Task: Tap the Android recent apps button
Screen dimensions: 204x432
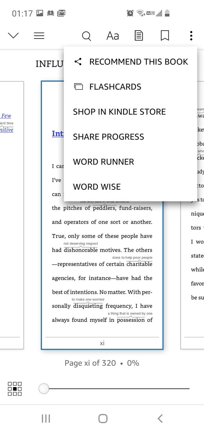Action: [x=46, y=418]
